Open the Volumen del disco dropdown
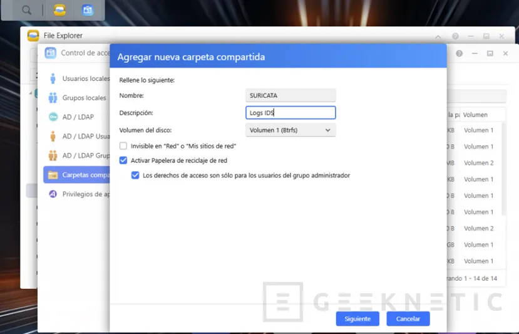Screen dimensions: 519x334 [x=290, y=130]
